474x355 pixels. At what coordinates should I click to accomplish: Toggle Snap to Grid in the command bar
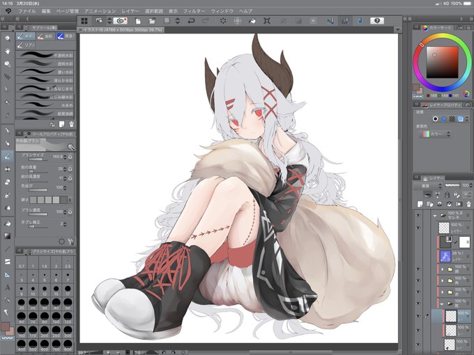[x=360, y=21]
